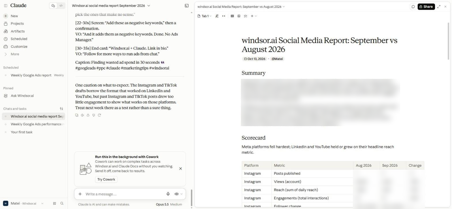This screenshot has height=209, width=452.
Task: Switch to code mode toggle
Action: coord(61,5)
